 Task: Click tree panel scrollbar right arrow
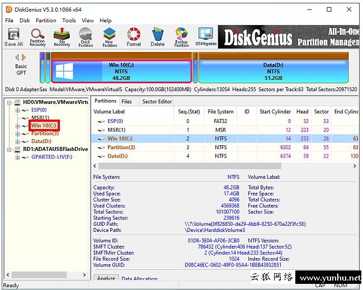click(x=84, y=275)
